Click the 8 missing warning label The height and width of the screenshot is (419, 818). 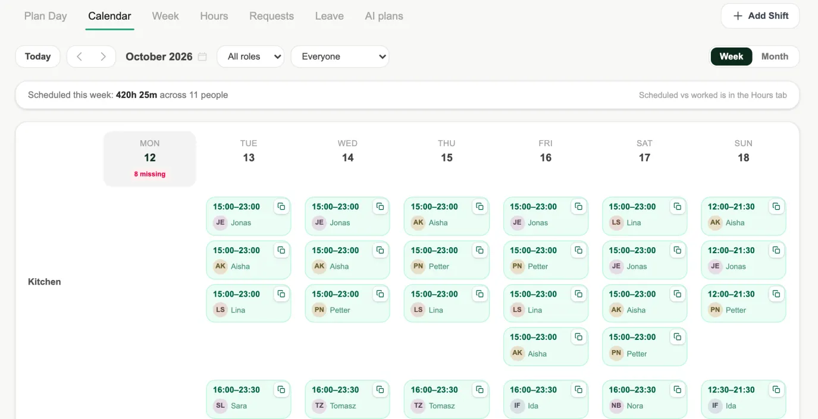point(150,174)
